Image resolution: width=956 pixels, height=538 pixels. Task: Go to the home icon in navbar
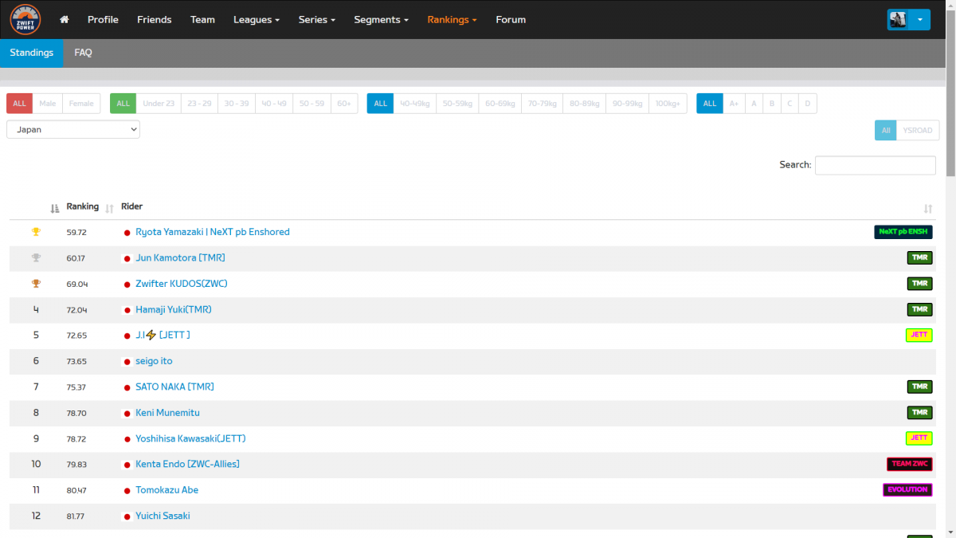point(65,20)
